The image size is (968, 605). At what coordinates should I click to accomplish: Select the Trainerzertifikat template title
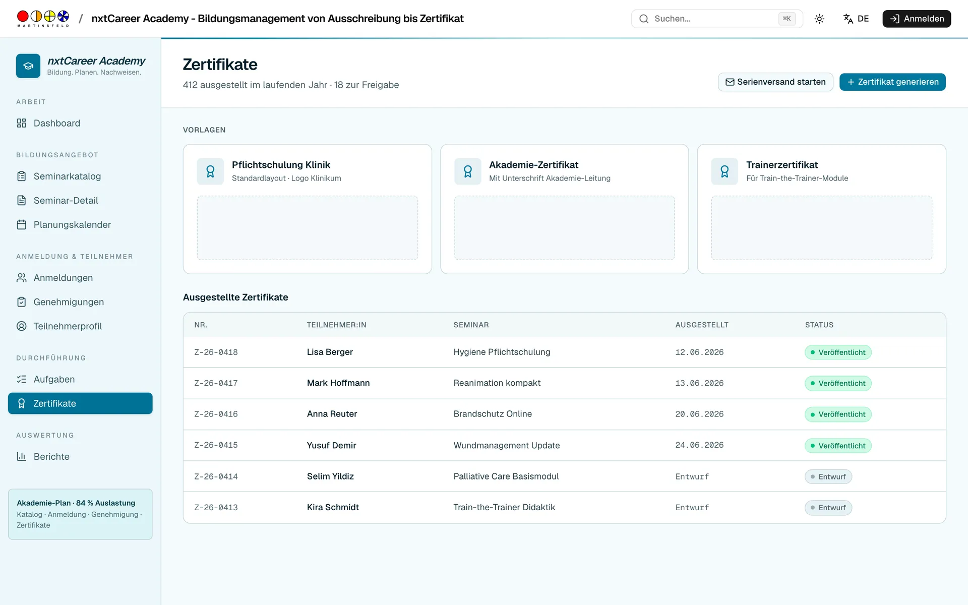pos(782,165)
